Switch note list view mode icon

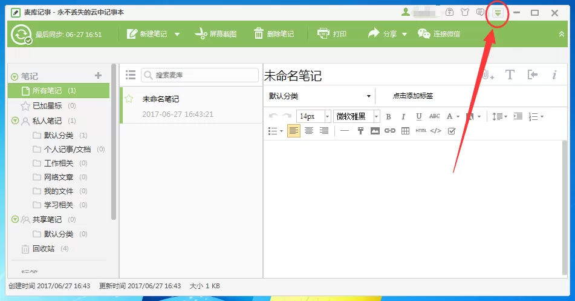131,75
